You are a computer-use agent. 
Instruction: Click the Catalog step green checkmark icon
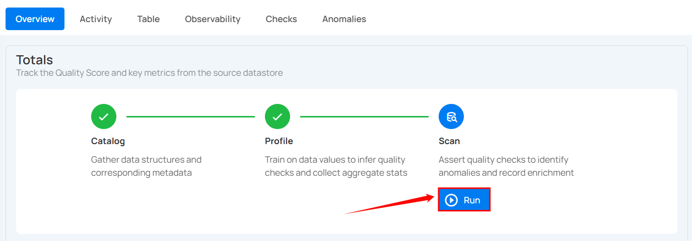click(104, 117)
